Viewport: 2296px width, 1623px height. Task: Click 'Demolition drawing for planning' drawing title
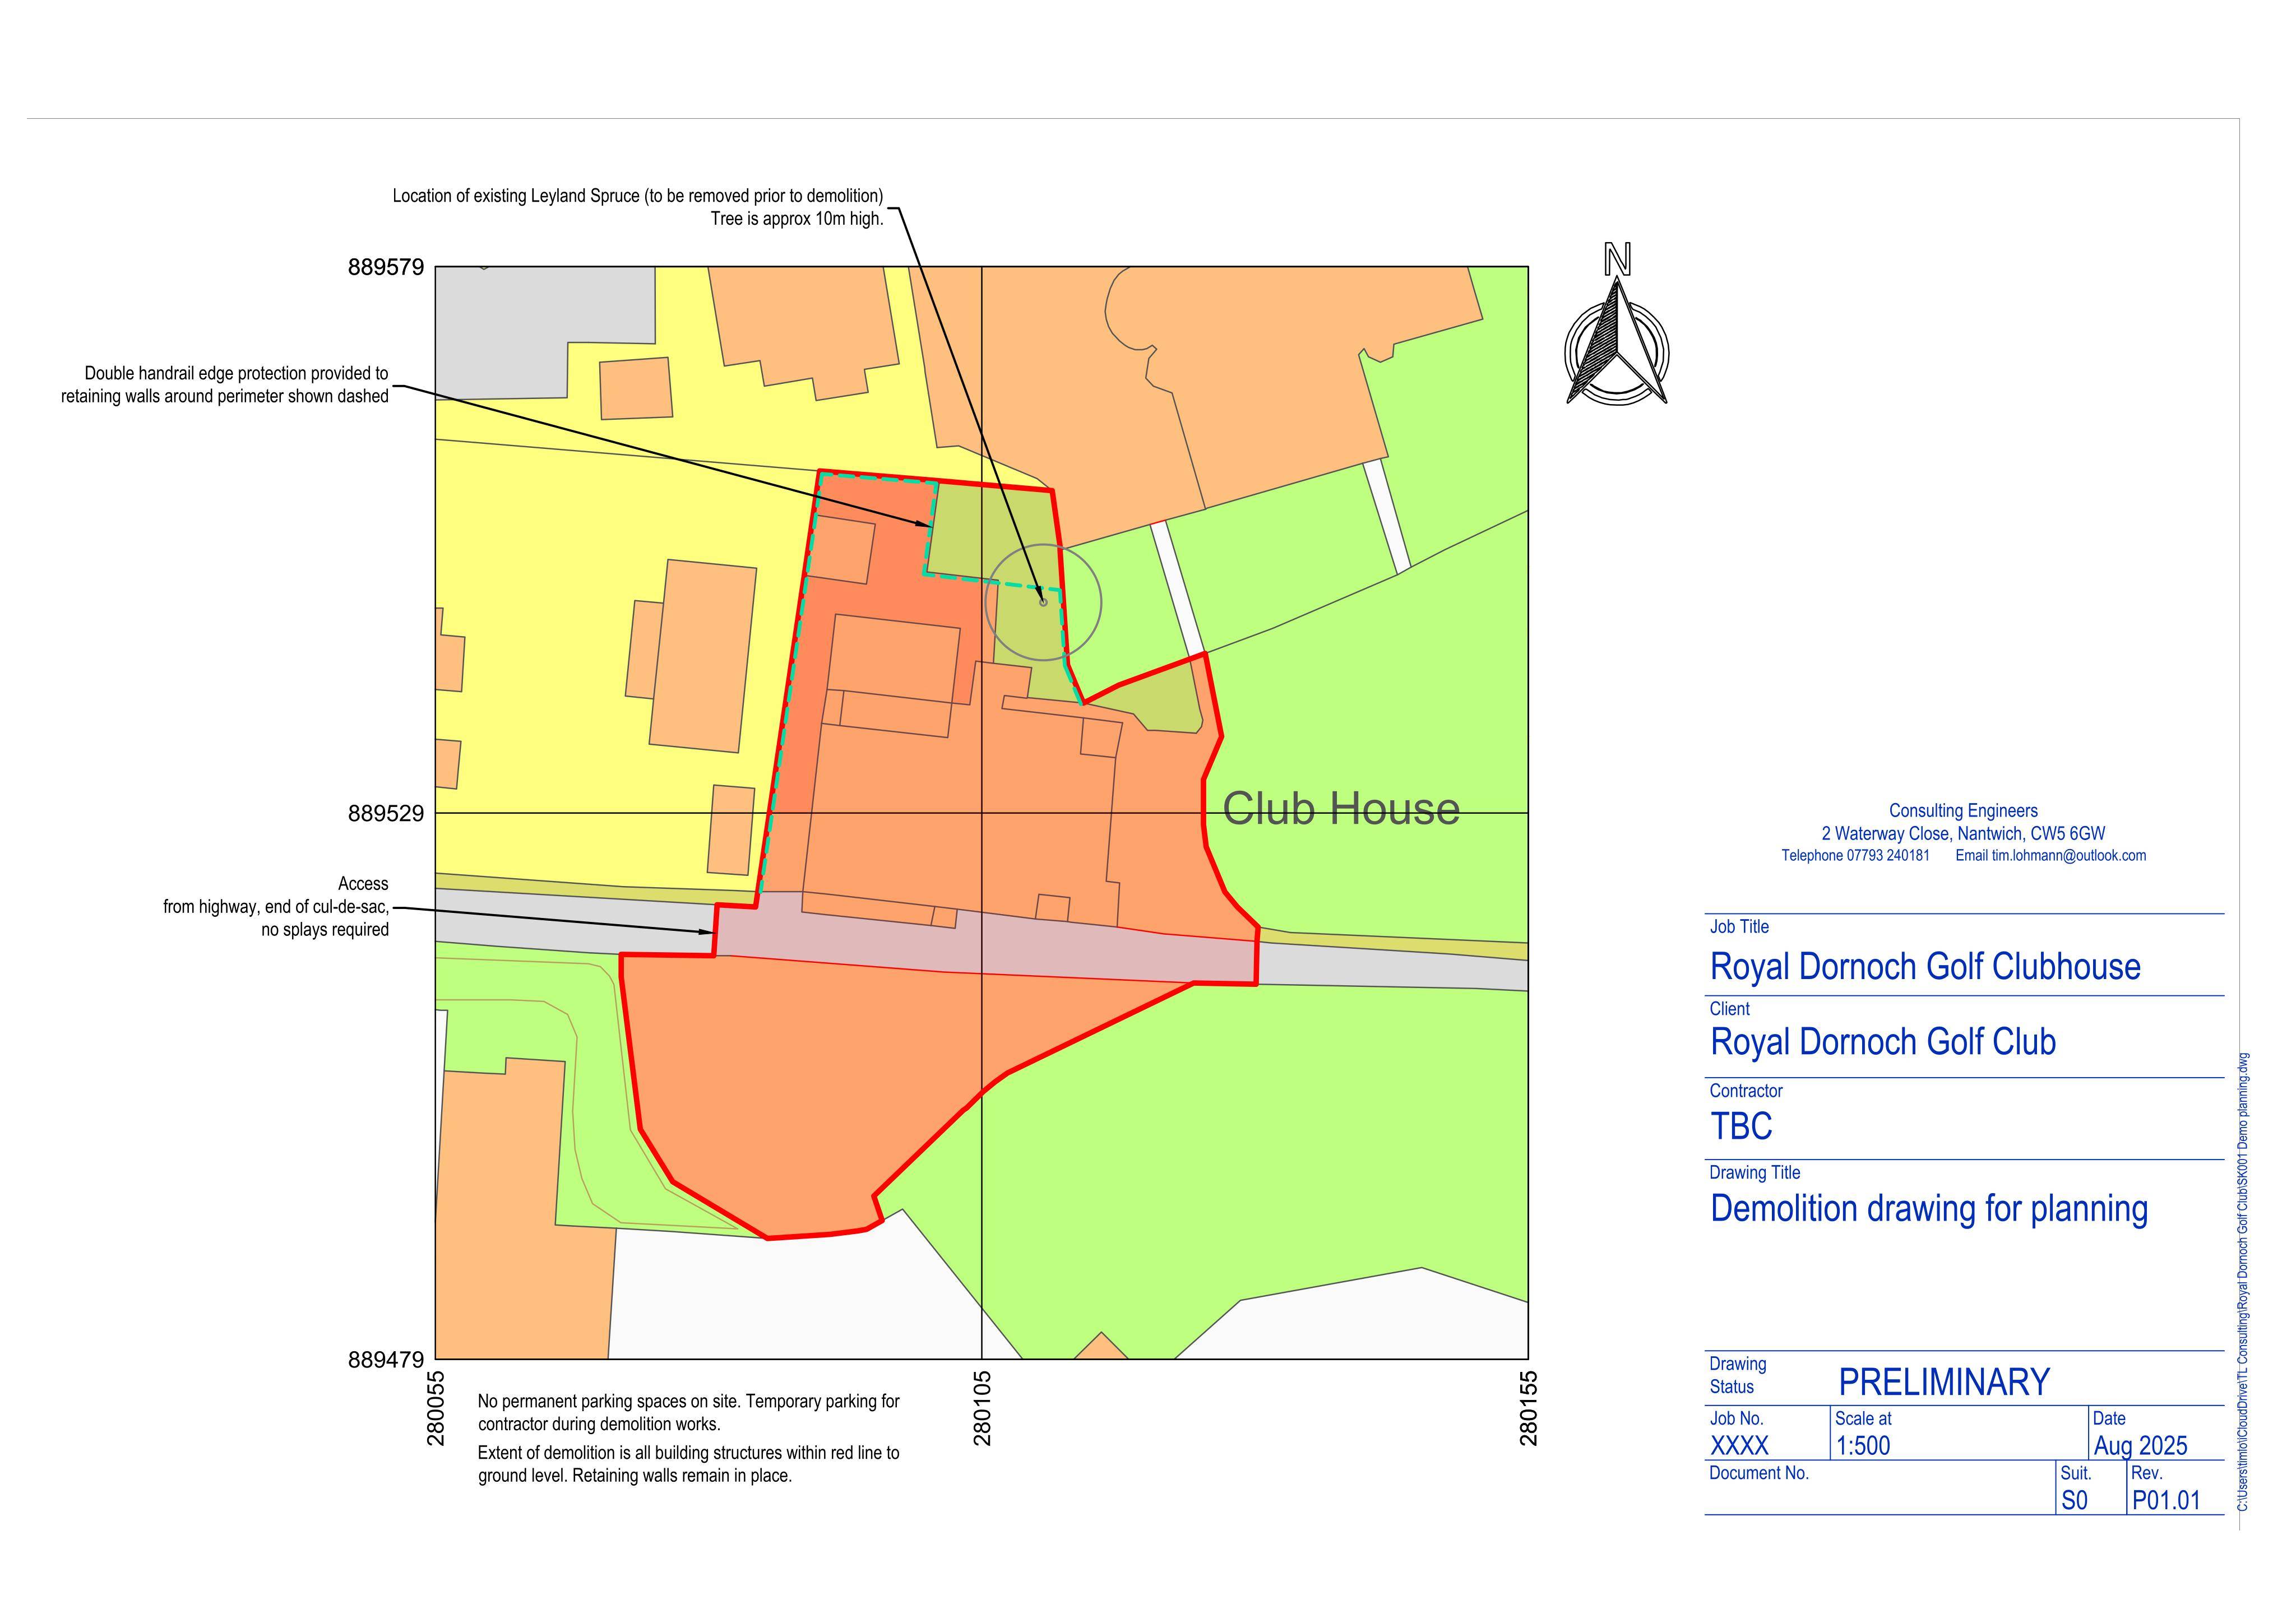click(1929, 1208)
